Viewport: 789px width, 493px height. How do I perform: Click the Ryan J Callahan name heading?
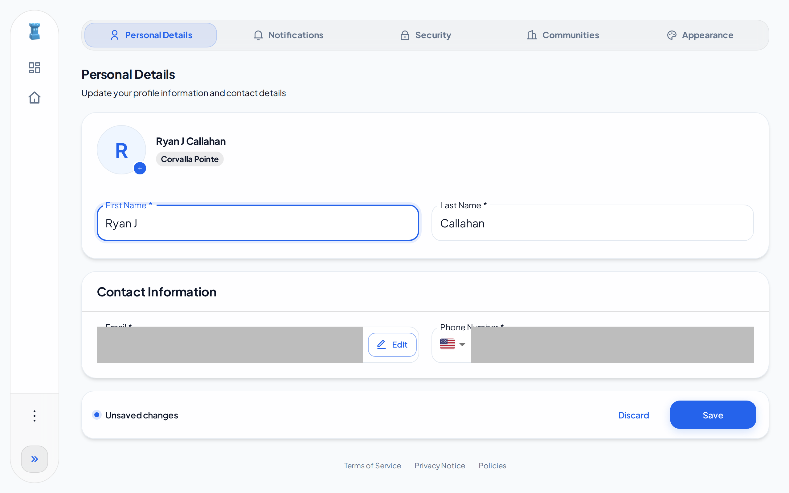tap(191, 141)
